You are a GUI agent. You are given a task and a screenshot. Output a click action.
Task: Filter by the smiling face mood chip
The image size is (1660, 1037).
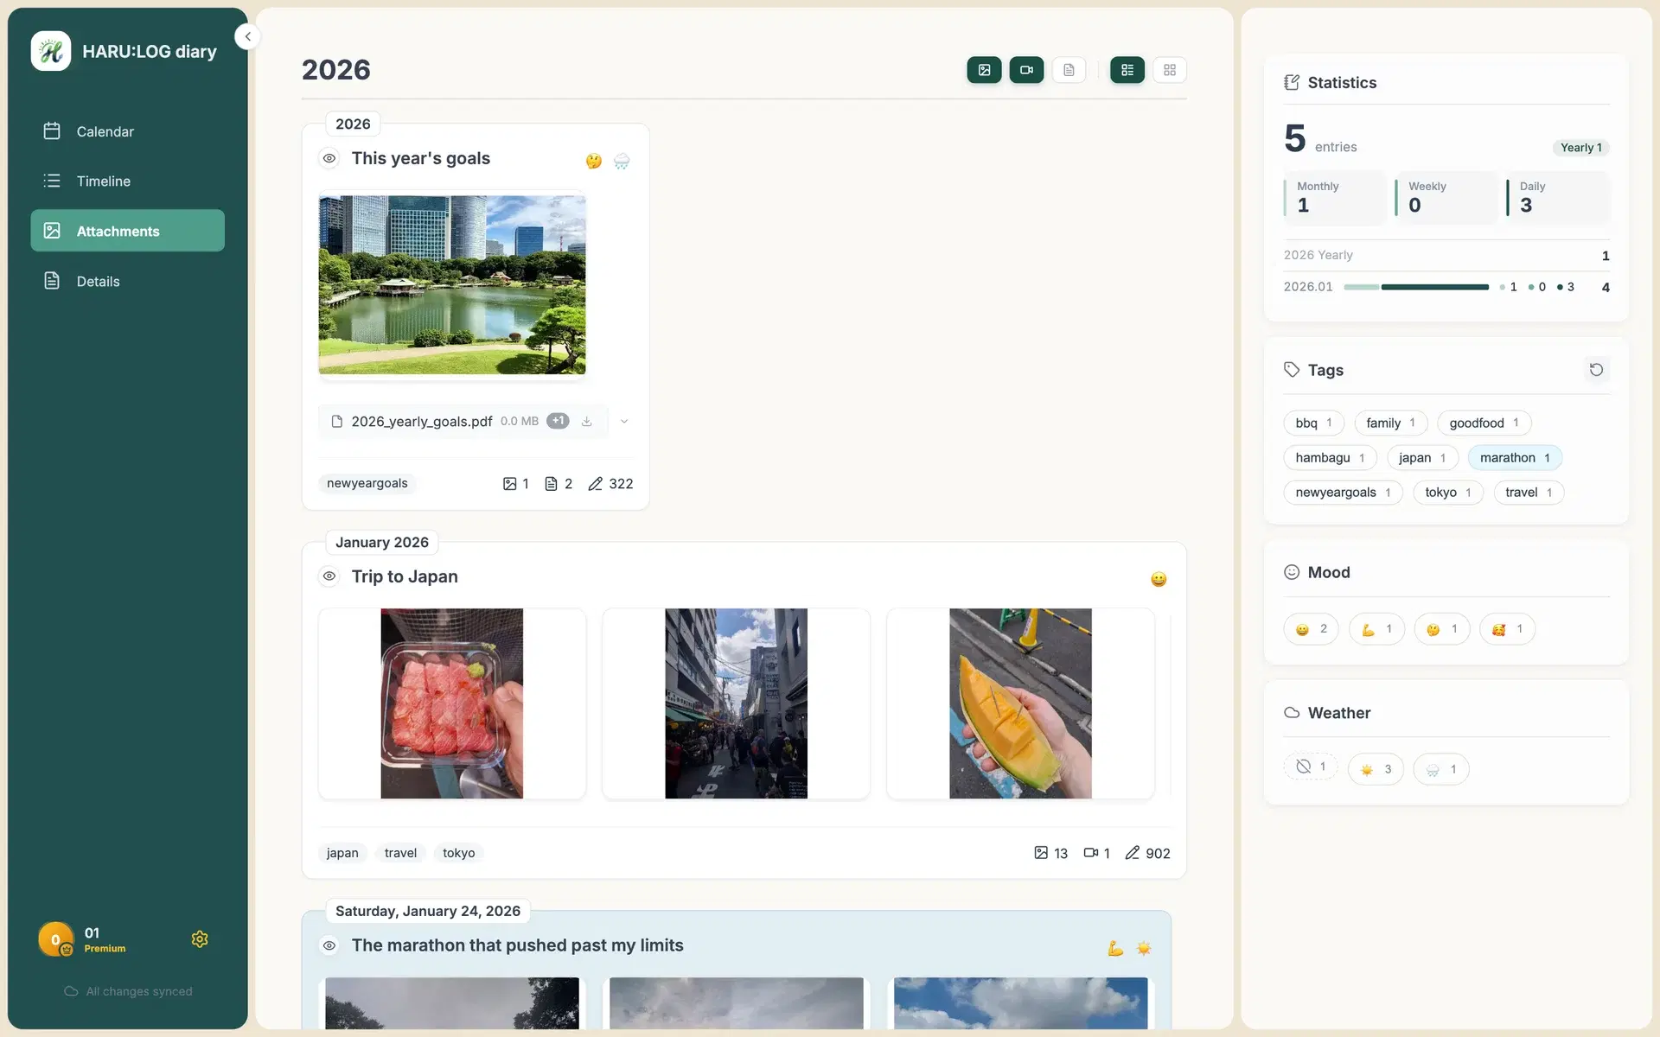(x=1311, y=629)
